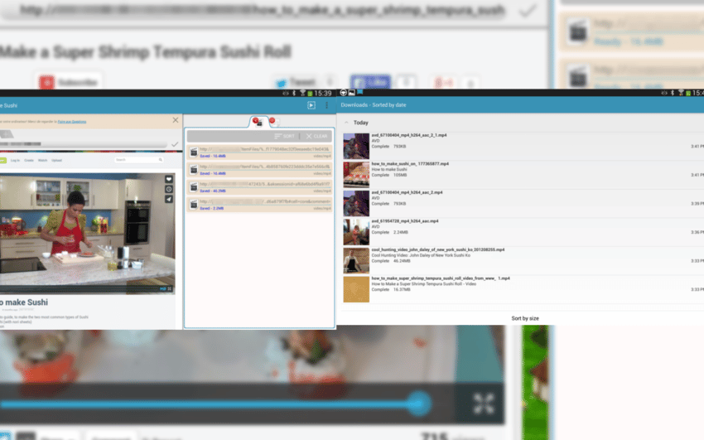Click the blue flag notification icon in the Downloads status bar
This screenshot has height=440, width=704.
point(359,93)
